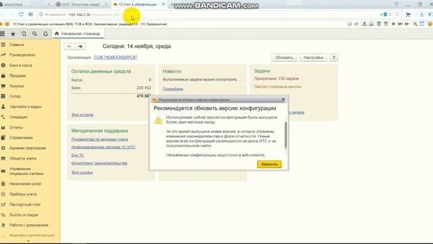433x244 pixels.
Task: Click the browser shopping cart icon
Action: pyautogui.click(x=408, y=14)
